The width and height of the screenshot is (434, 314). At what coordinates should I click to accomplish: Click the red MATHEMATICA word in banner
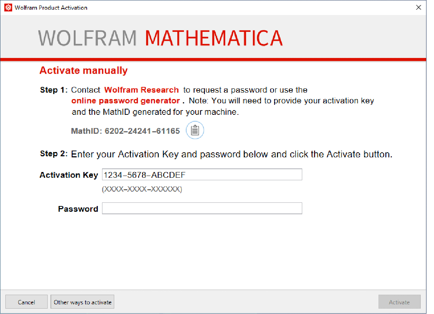214,38
